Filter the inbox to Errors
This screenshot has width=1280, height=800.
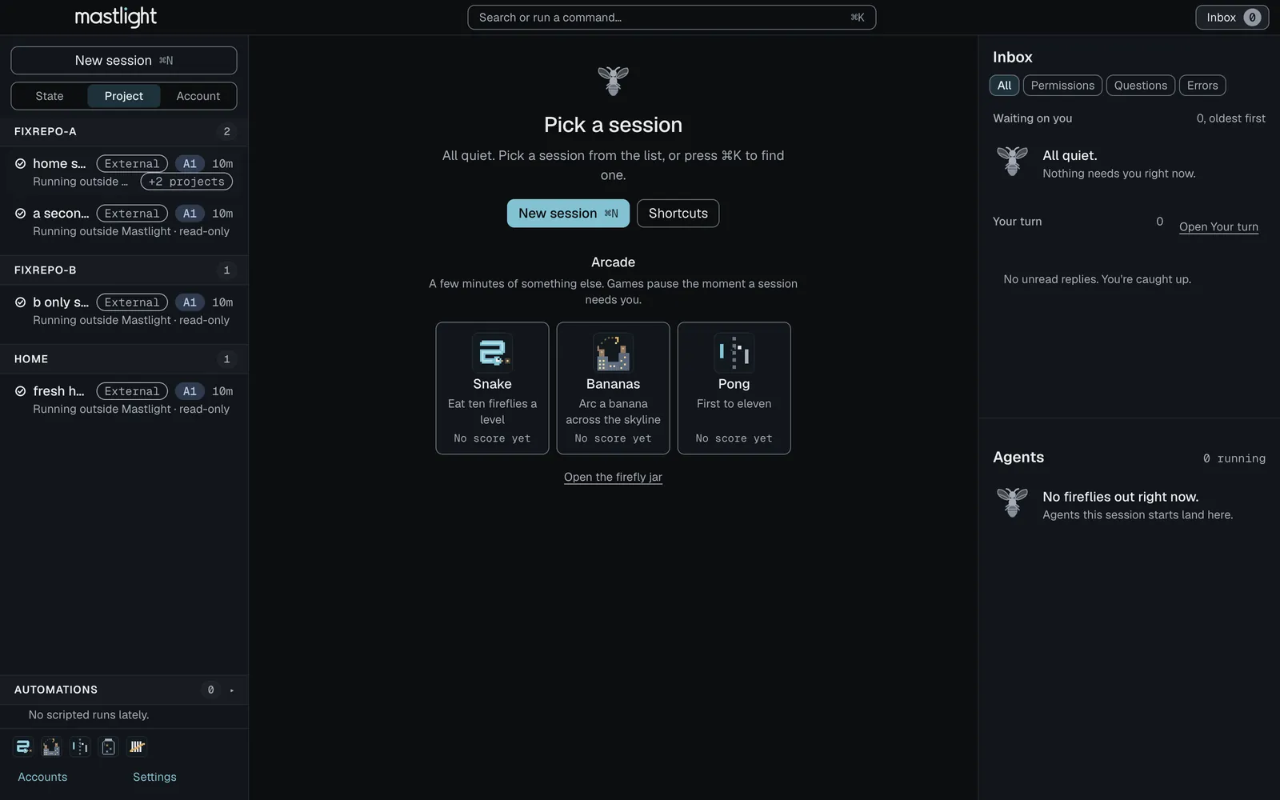(x=1202, y=86)
